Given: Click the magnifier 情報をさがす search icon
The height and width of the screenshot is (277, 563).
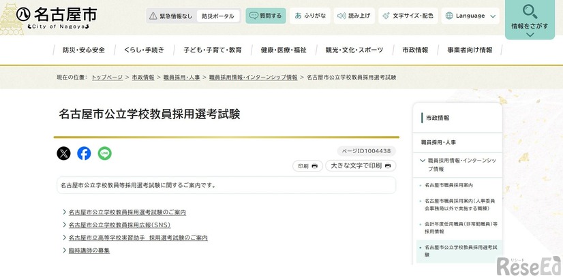Looking at the screenshot, I should [530, 12].
